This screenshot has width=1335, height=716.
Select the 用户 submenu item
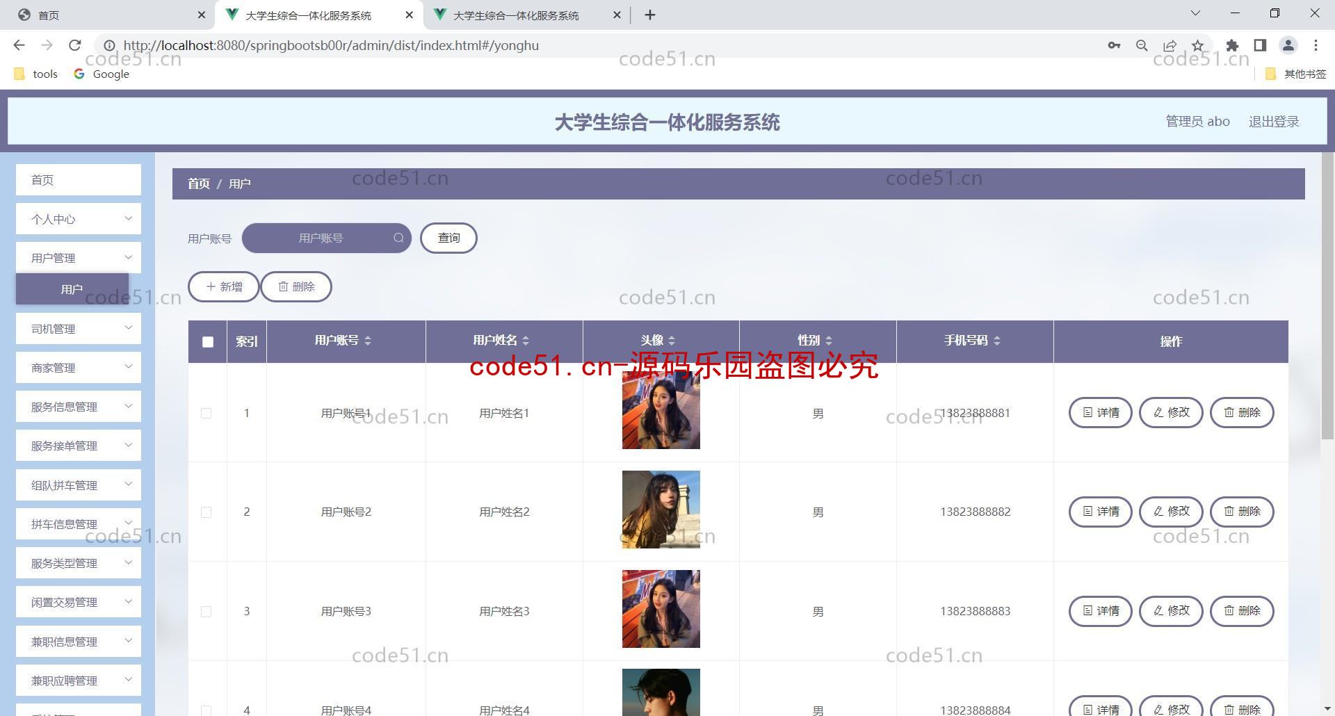(72, 289)
